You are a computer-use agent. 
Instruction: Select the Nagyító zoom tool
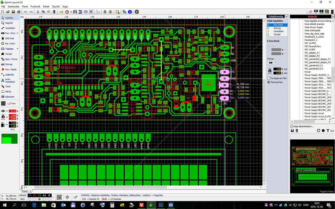(x=9, y=23)
